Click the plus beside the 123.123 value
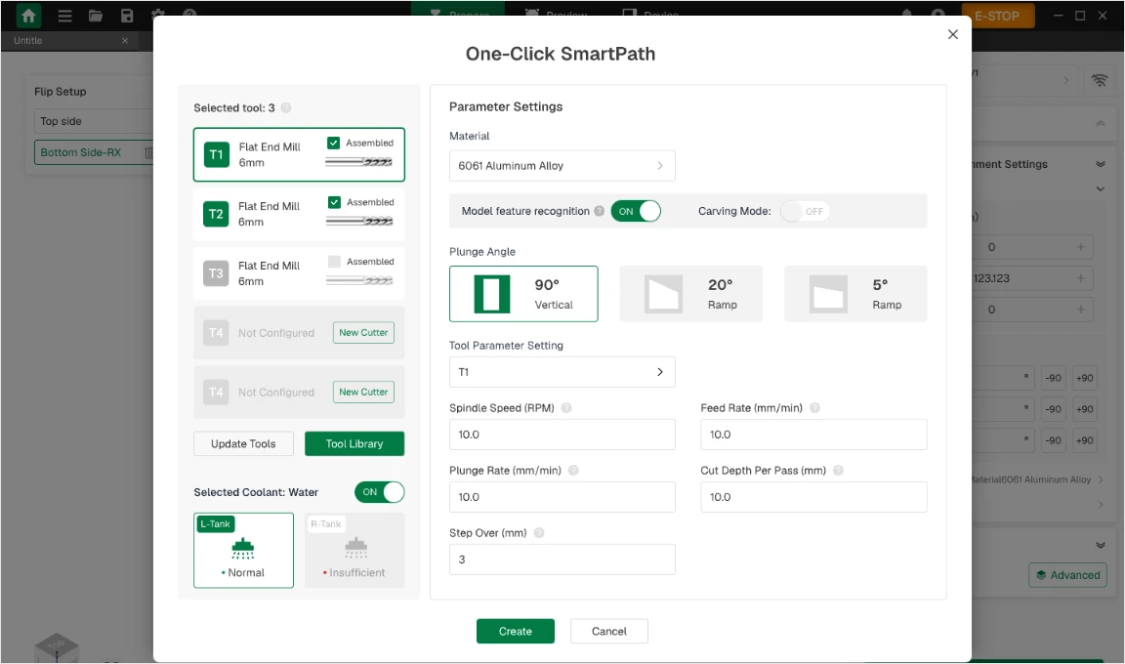Image resolution: width=1125 pixels, height=664 pixels. coord(1080,278)
